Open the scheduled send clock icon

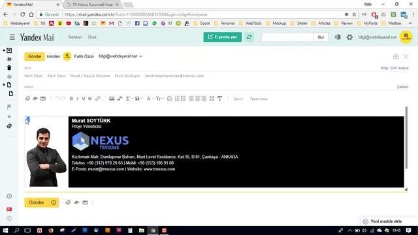54,202
